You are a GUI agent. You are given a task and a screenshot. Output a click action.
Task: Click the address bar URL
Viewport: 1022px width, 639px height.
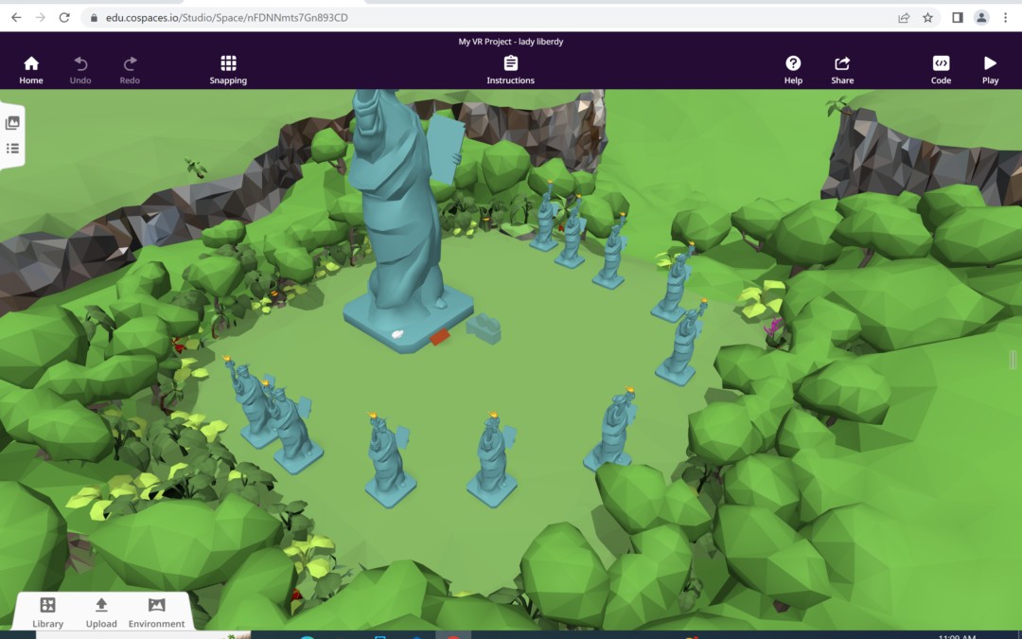[227, 18]
